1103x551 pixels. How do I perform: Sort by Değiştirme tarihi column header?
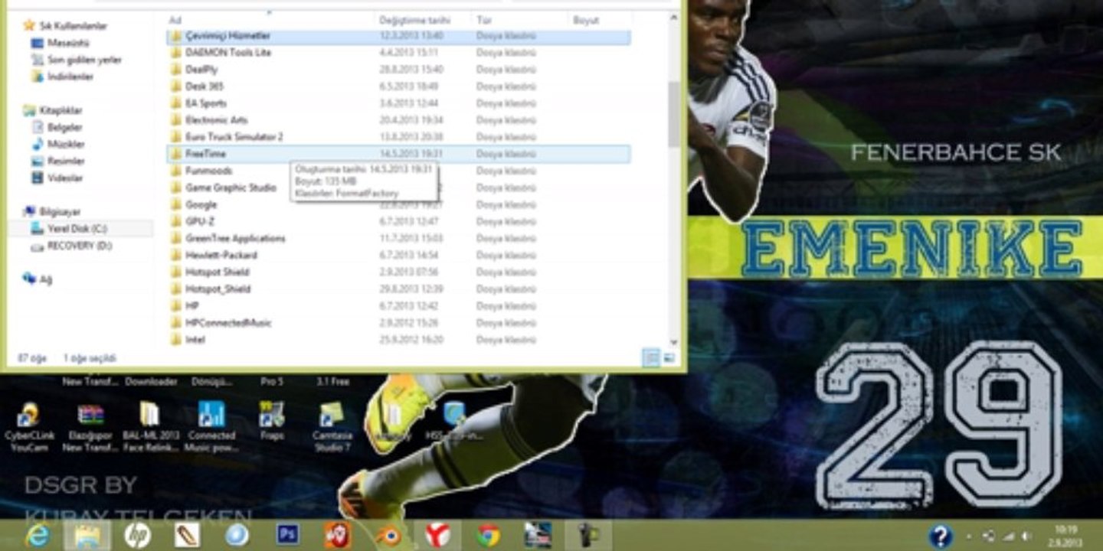415,20
